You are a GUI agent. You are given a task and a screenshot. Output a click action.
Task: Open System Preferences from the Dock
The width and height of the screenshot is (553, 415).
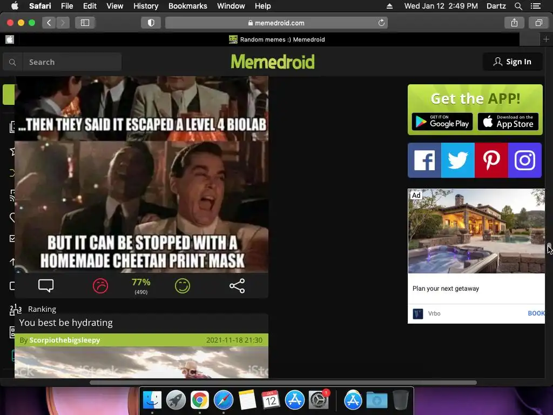coord(318,400)
